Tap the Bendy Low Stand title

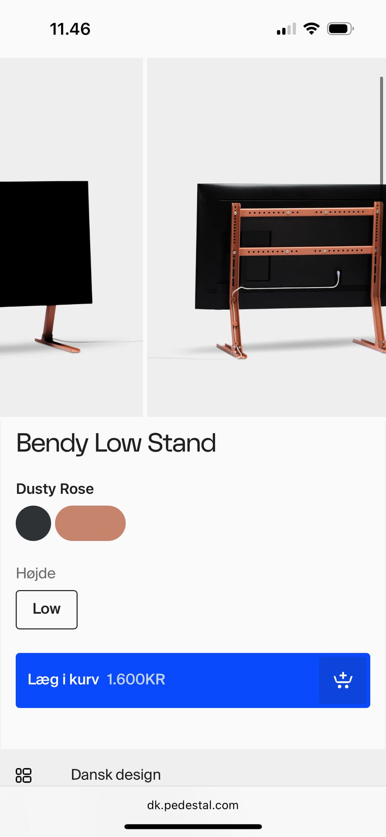click(116, 443)
